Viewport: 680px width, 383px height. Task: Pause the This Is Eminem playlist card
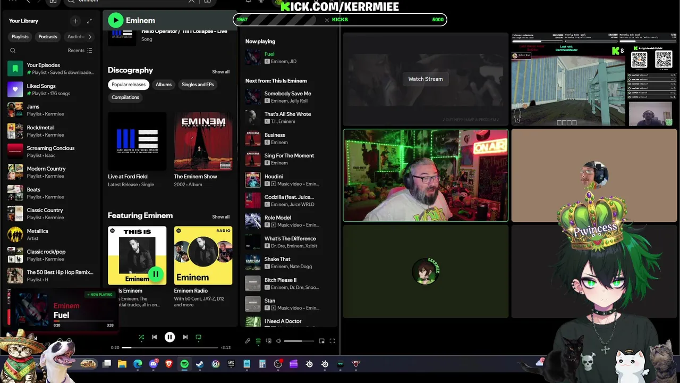coord(156,274)
